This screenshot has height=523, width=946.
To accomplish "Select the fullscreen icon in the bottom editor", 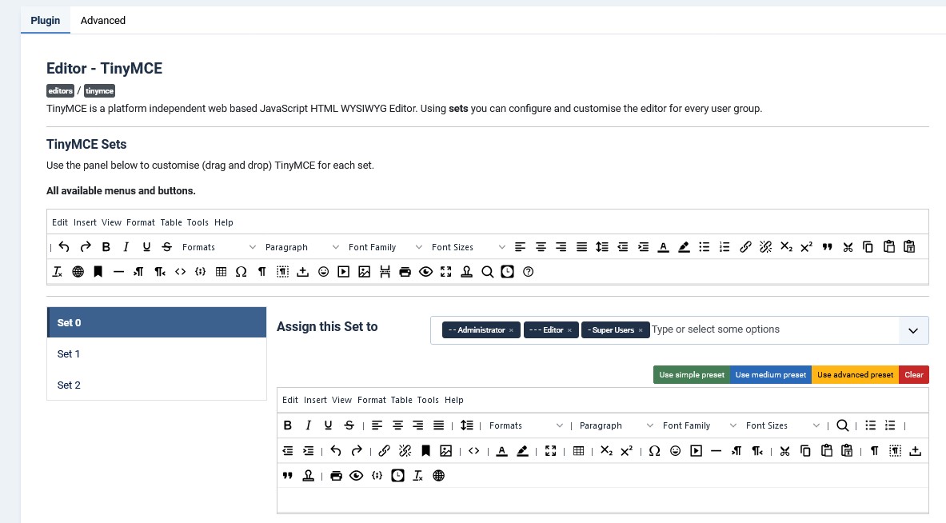I will pyautogui.click(x=551, y=450).
